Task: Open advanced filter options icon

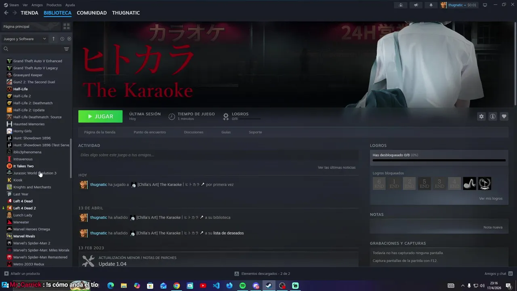Action: click(67, 49)
